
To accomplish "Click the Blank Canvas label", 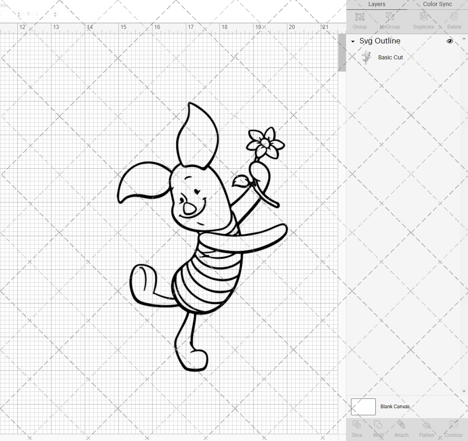I will 395,406.
